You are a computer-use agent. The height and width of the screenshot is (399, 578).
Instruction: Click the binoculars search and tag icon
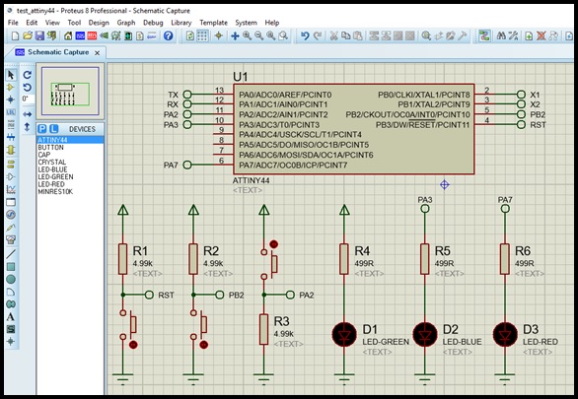point(501,35)
